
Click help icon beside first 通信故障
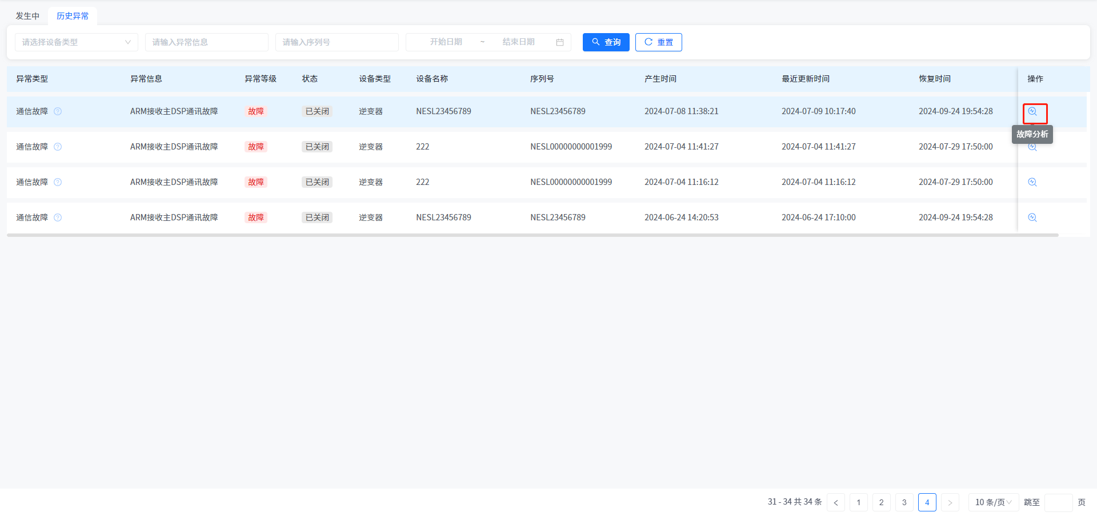(58, 112)
